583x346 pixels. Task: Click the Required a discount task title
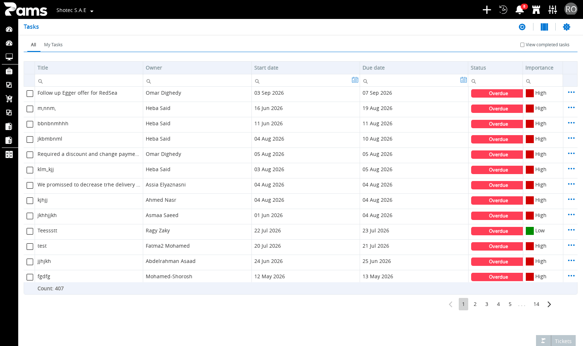(x=88, y=154)
